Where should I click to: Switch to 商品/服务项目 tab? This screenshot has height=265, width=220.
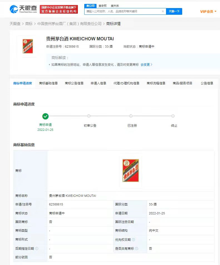tap(182, 83)
